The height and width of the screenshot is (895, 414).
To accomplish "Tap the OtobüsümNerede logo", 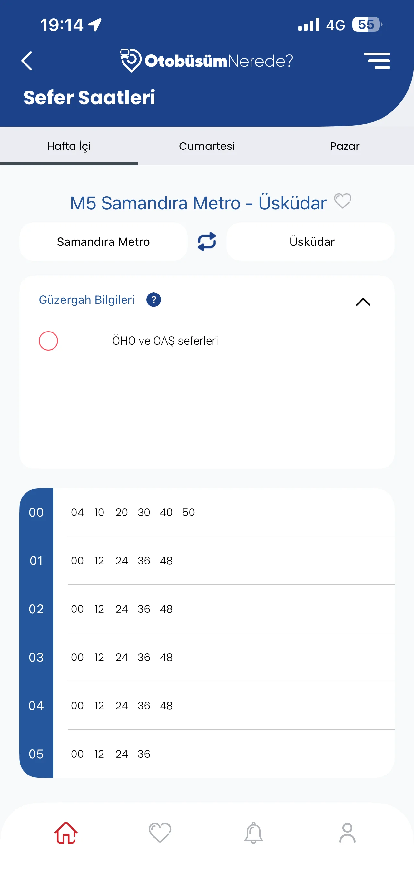I will [x=206, y=61].
